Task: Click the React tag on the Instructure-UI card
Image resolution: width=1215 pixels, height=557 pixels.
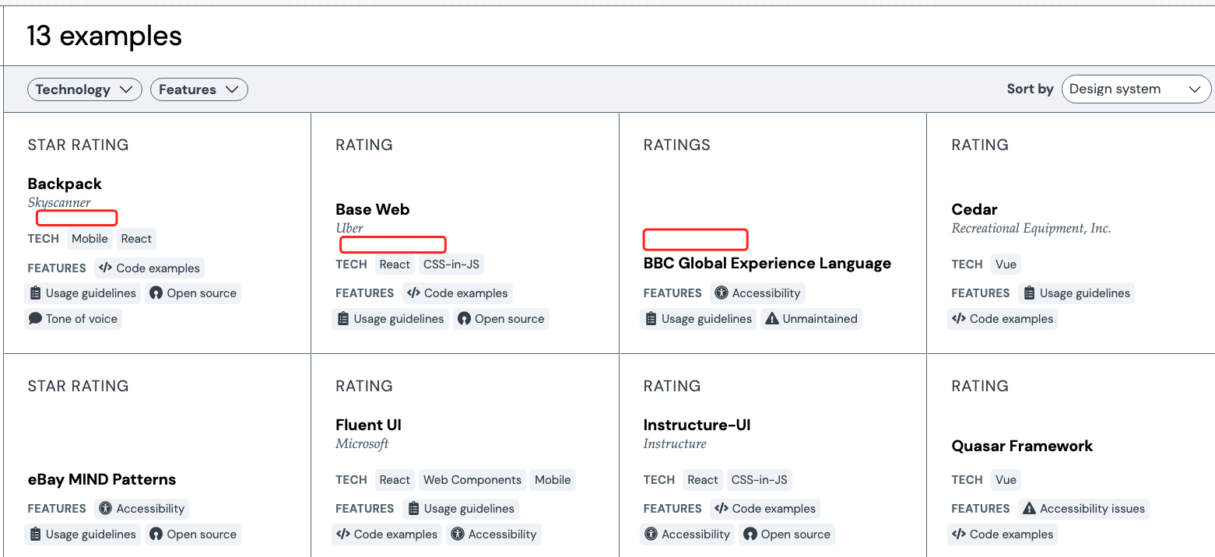Action: tap(703, 480)
